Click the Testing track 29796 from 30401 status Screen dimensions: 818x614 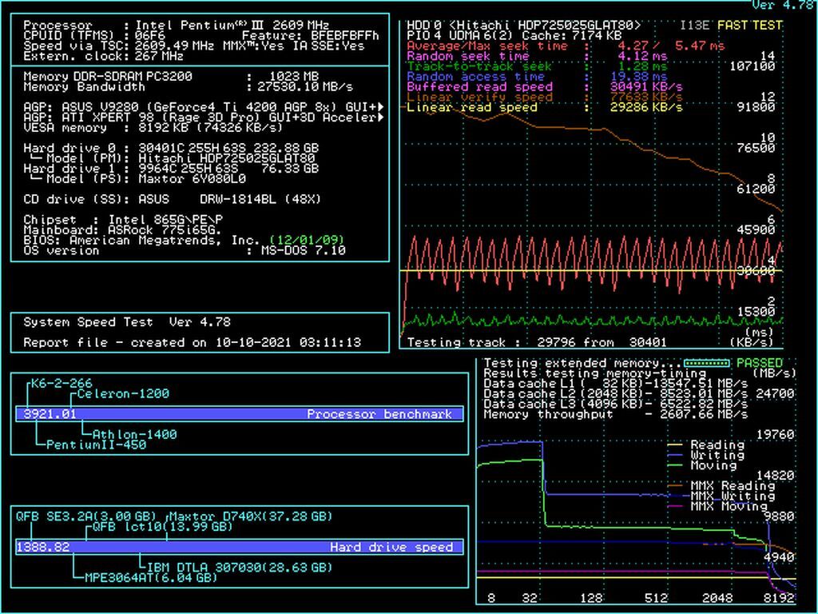pos(537,342)
